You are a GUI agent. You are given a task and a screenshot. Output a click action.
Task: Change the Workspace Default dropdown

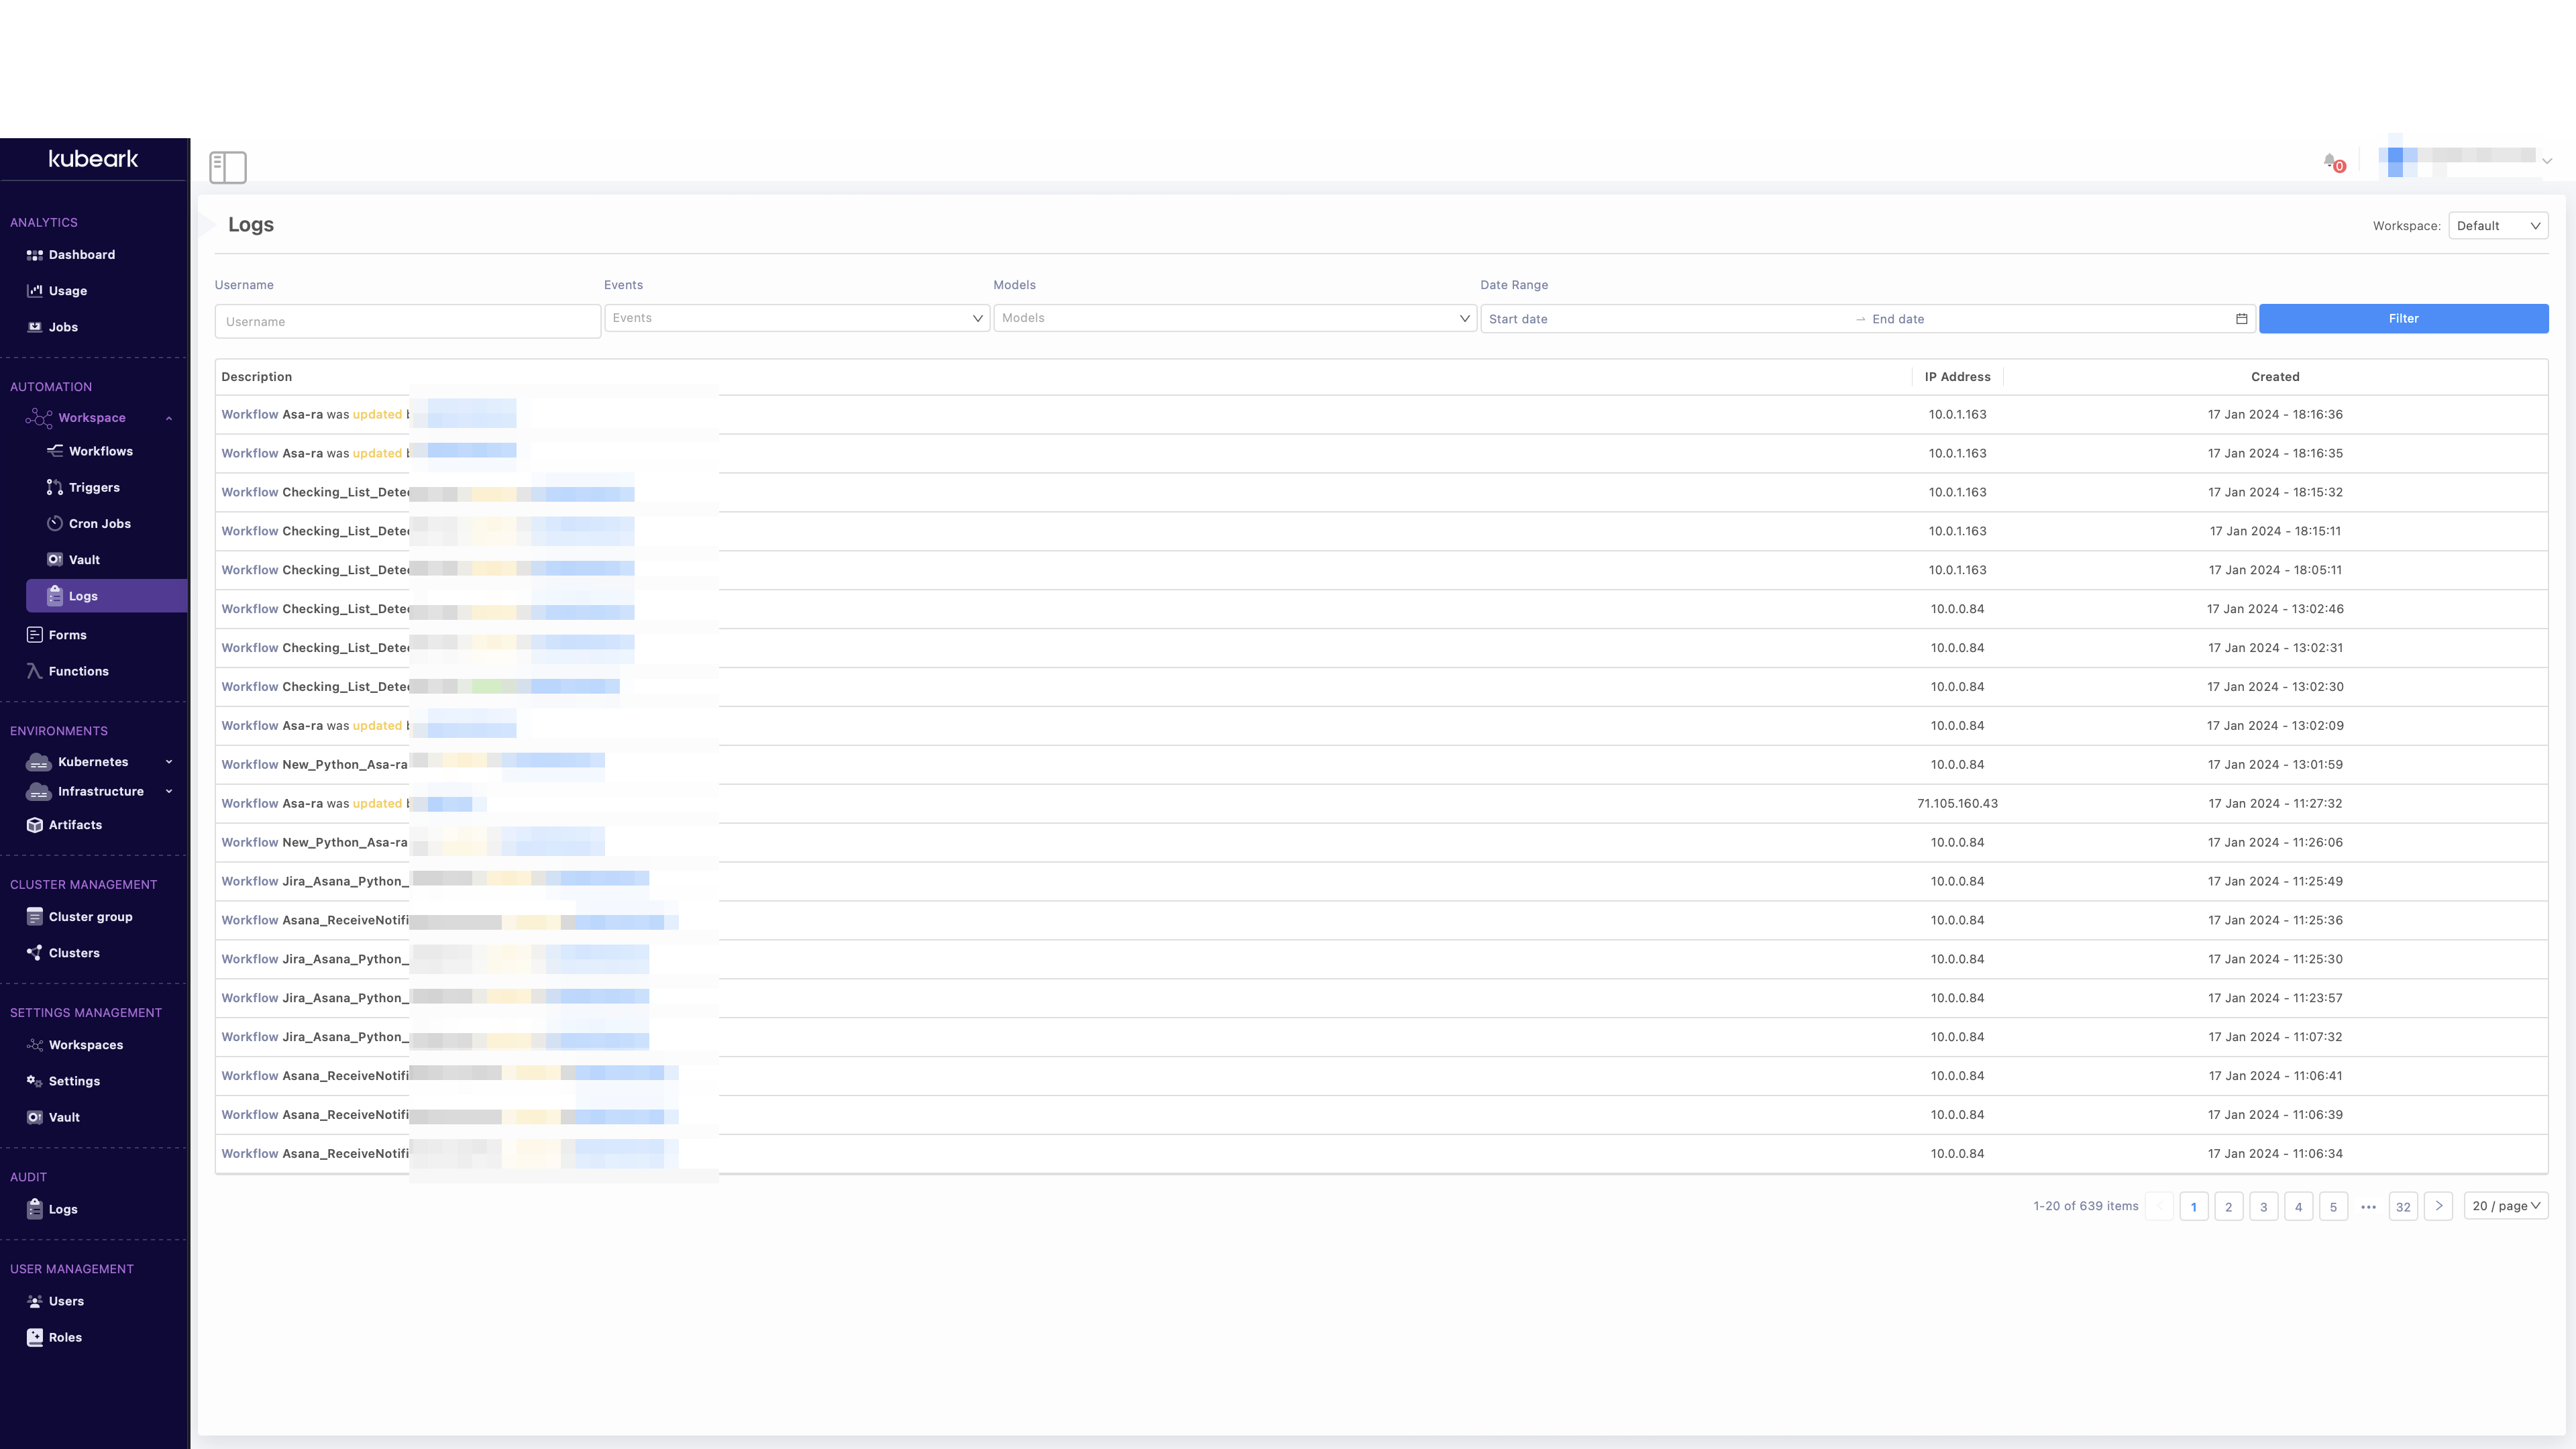[2497, 226]
